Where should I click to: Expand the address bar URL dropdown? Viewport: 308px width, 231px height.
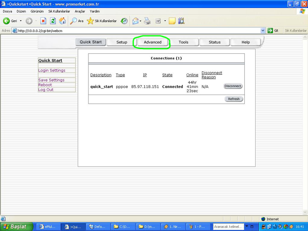[x=263, y=30]
